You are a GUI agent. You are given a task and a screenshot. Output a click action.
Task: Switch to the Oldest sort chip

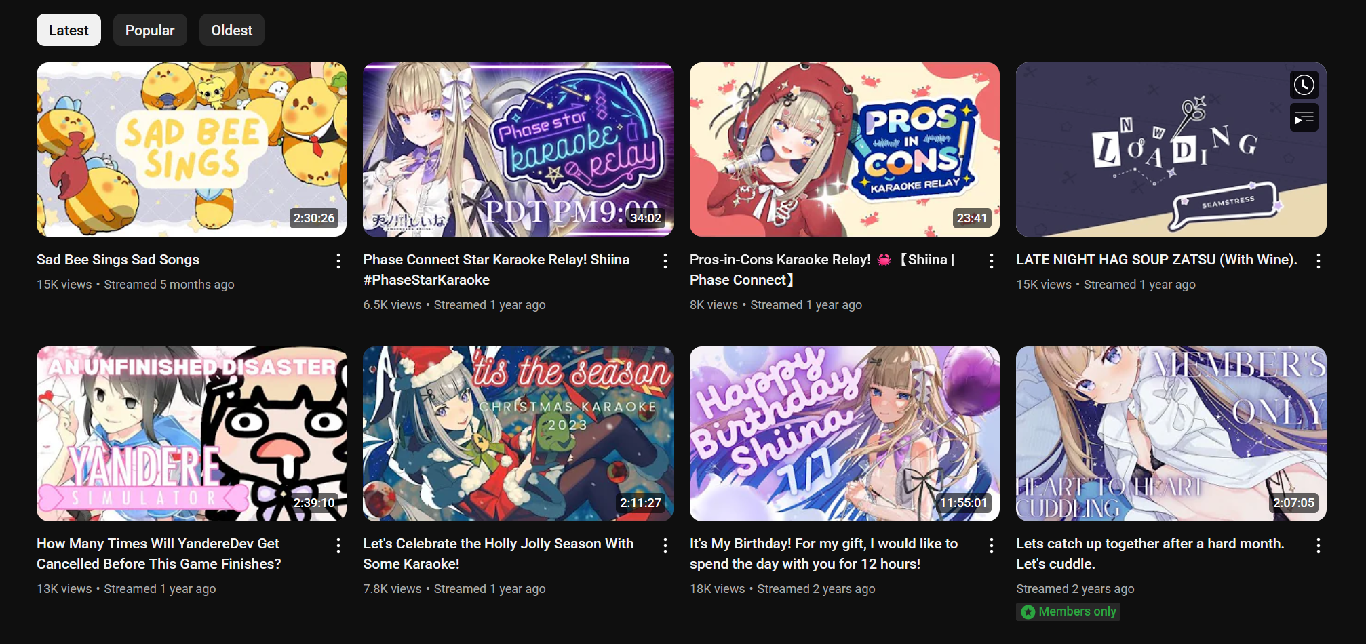pos(231,30)
